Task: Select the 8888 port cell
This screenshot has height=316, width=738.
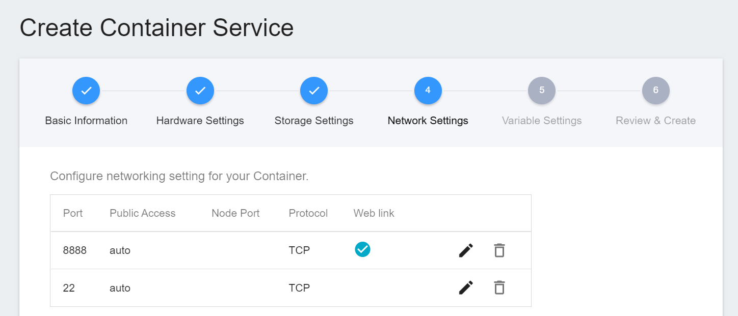Action: [x=75, y=250]
